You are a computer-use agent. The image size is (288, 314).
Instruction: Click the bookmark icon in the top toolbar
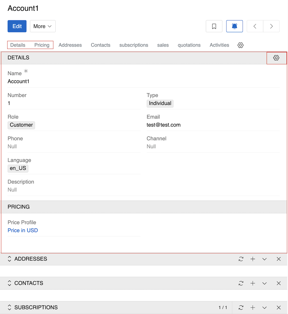click(214, 26)
